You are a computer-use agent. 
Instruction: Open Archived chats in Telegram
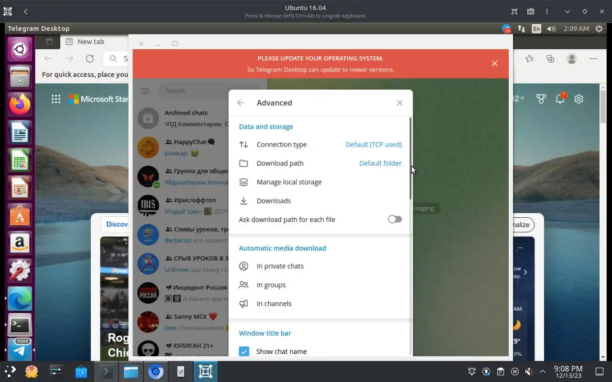point(181,118)
